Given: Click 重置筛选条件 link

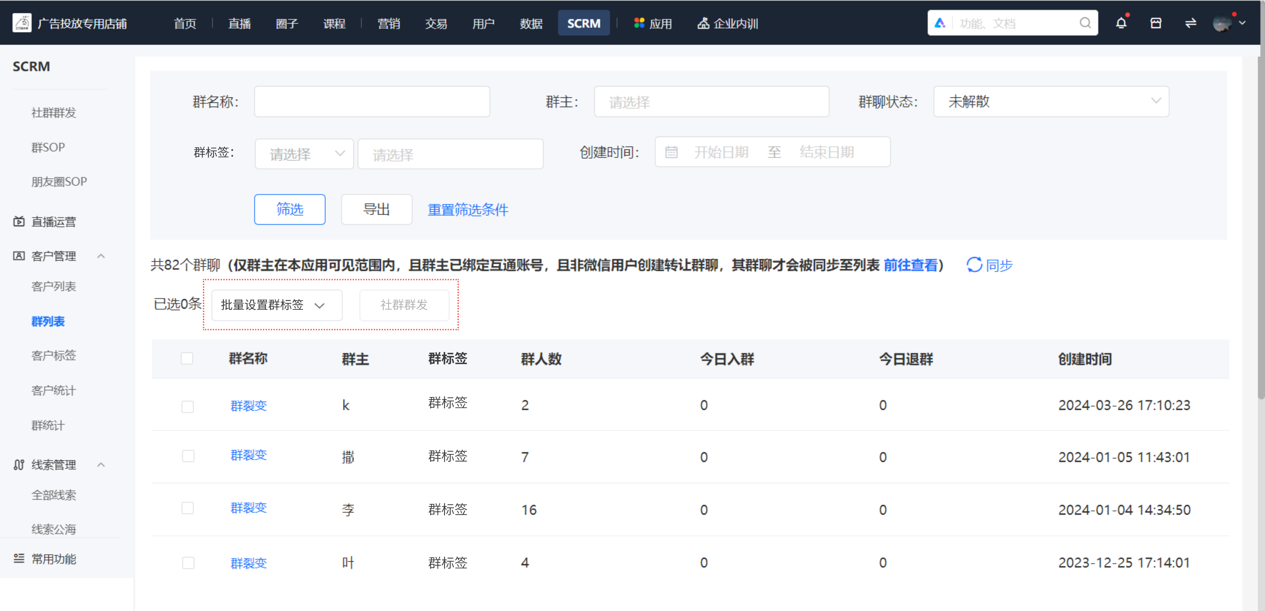Looking at the screenshot, I should (468, 210).
